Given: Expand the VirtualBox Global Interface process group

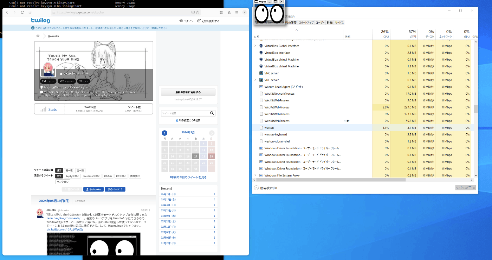Looking at the screenshot, I should pos(255,46).
